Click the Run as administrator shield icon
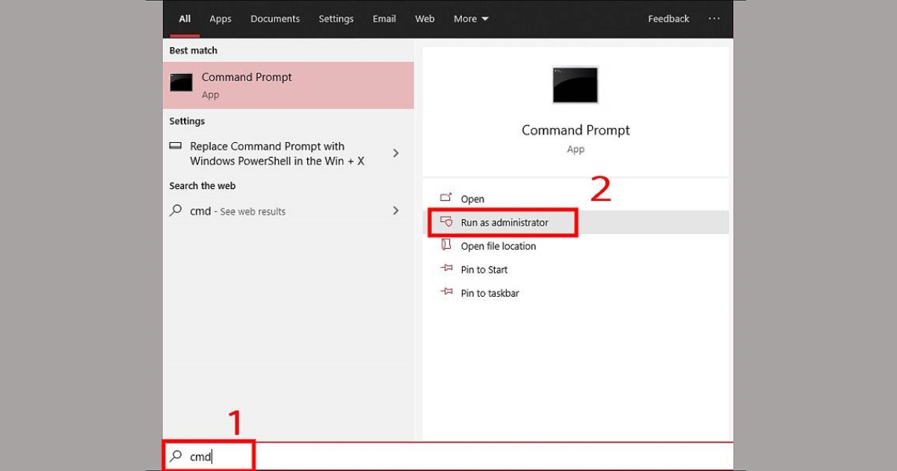 (x=446, y=222)
